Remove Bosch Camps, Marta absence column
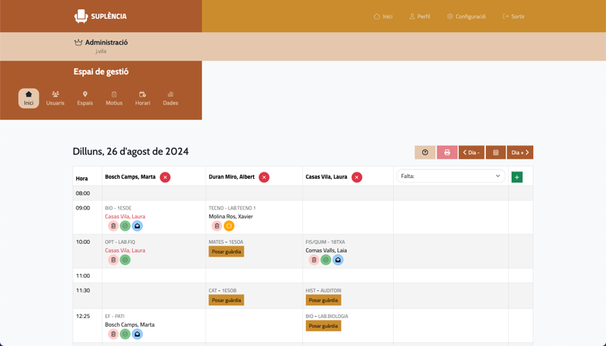This screenshot has width=606, height=346. coord(165,177)
